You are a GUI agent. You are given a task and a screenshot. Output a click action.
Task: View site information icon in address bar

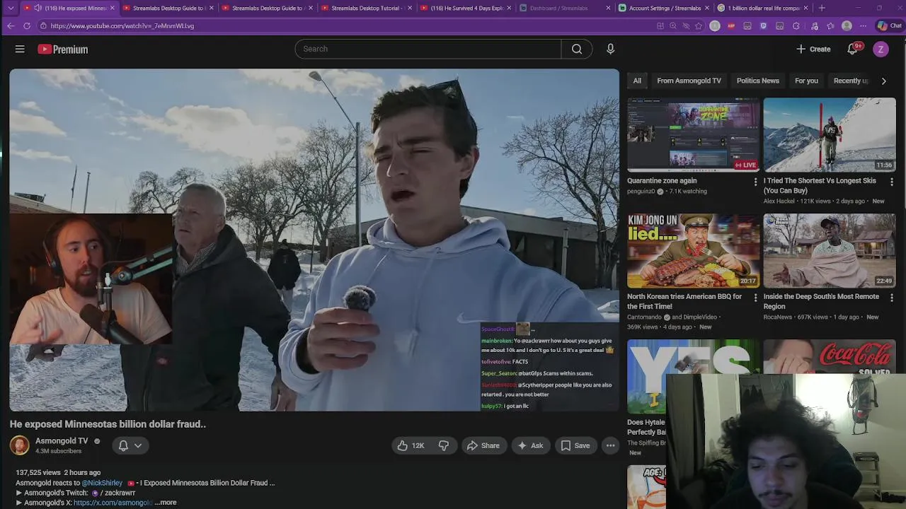[x=43, y=25]
